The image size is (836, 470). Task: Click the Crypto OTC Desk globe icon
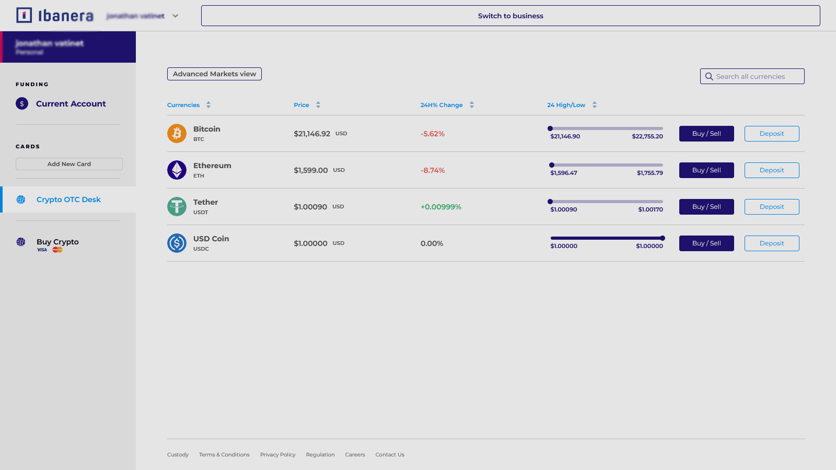(x=21, y=199)
